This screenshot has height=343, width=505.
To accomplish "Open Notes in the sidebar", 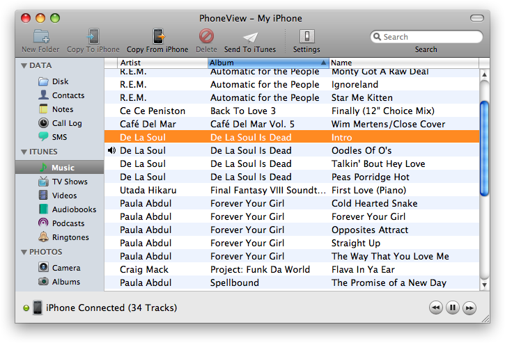I will tap(56, 109).
